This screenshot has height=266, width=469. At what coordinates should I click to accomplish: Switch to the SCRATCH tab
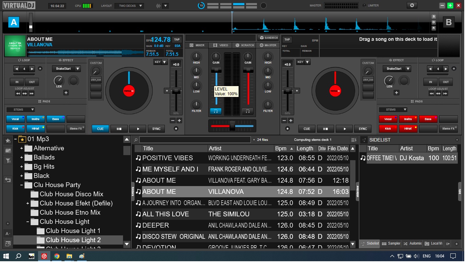(244, 45)
